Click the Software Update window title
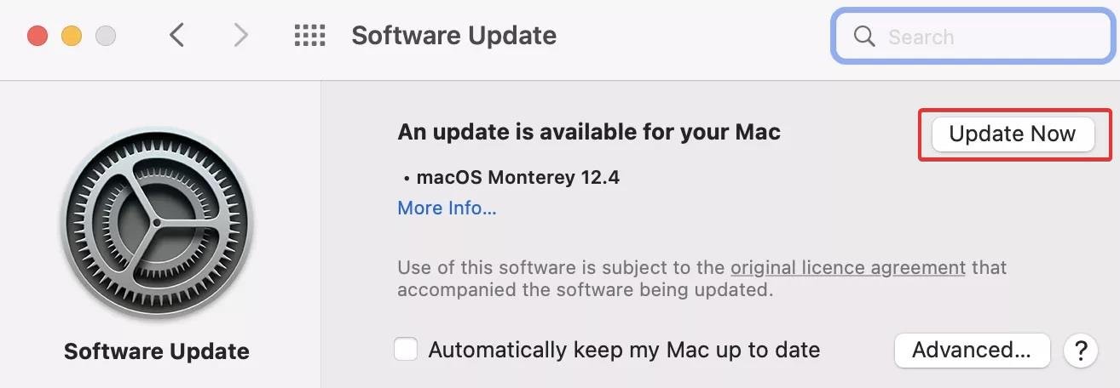The image size is (1120, 388). [453, 36]
